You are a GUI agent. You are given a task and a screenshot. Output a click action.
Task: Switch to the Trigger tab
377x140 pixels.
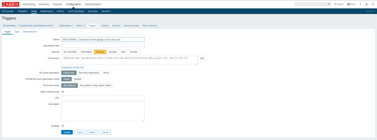coord(7,32)
